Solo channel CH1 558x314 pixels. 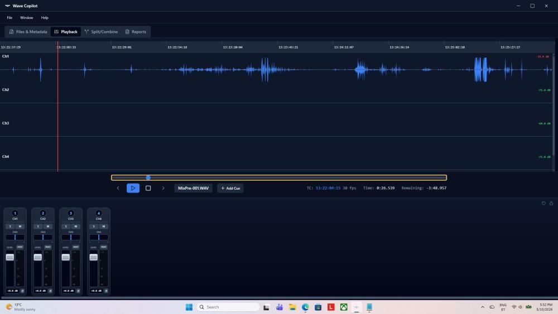[x=10, y=226]
